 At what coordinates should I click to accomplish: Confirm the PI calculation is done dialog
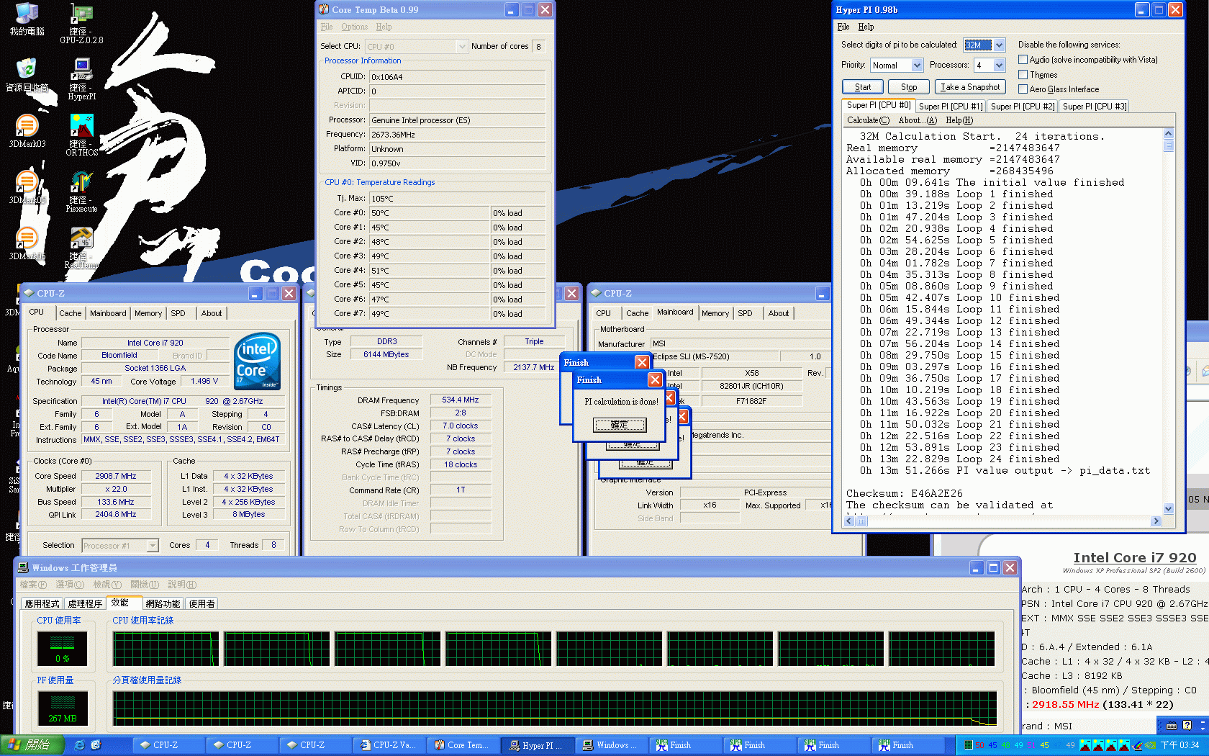click(620, 425)
